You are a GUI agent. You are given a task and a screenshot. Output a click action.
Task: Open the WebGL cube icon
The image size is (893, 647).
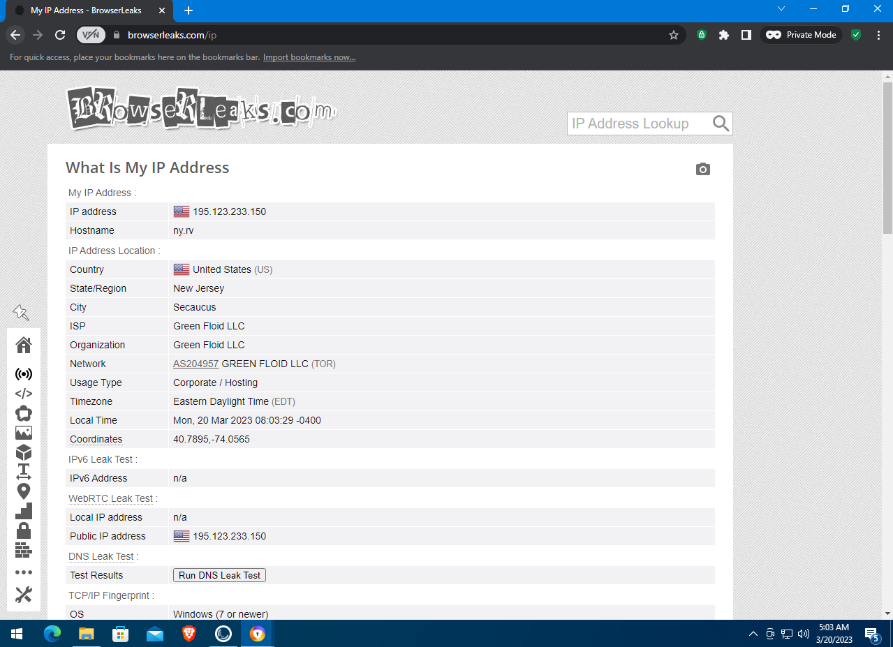(24, 452)
